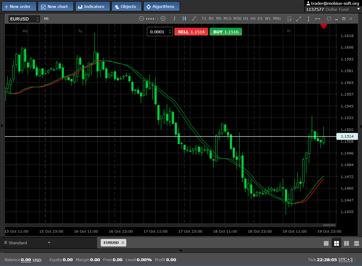Click the 1137577 Dollar Fund account label
This screenshot has width=362, height=266.
(327, 9)
